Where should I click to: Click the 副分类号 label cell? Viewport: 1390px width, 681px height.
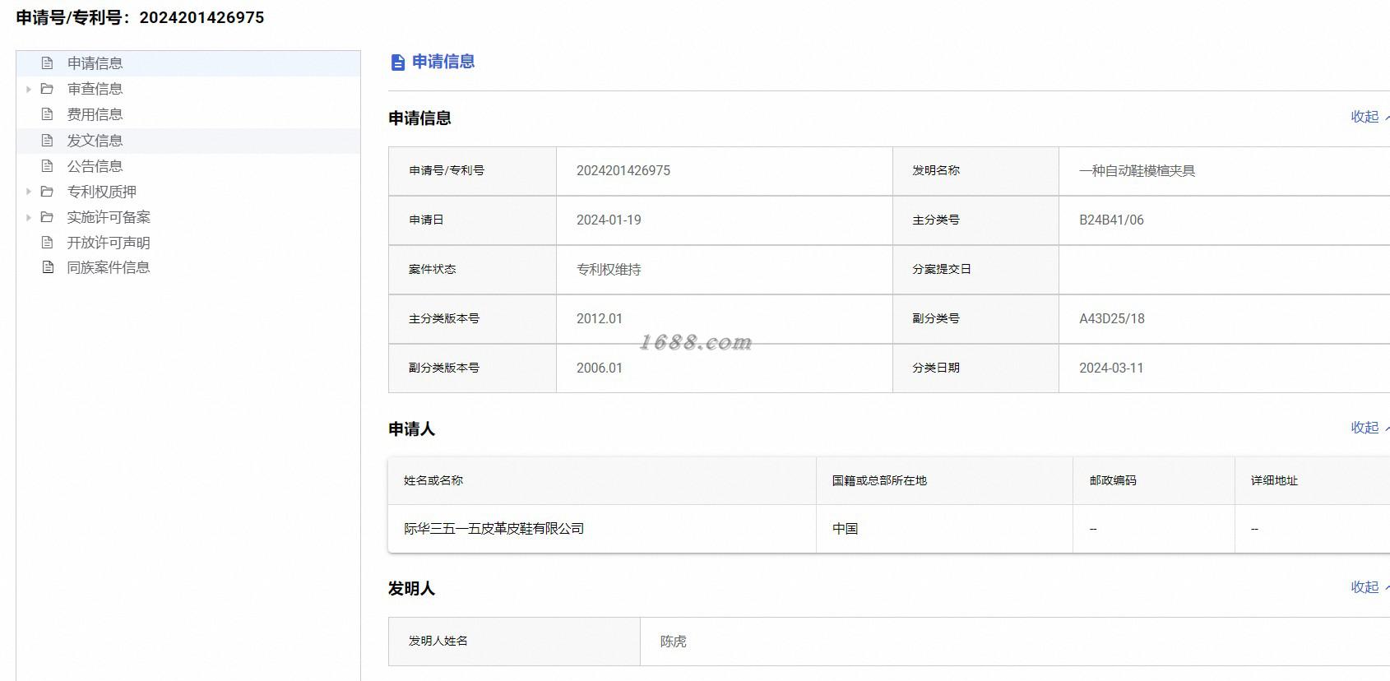click(975, 319)
